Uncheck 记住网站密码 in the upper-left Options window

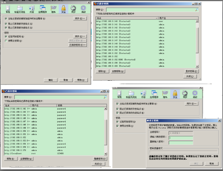click(6, 36)
